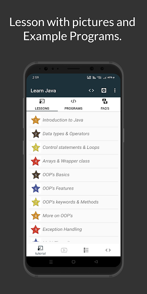Tap the video player icon in bottom bar
This screenshot has height=294, width=147.
tap(64, 250)
